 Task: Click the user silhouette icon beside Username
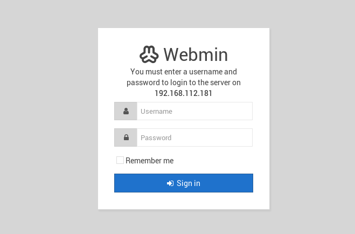[x=126, y=111]
